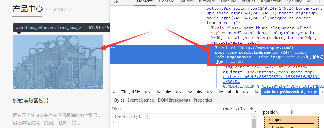The image size is (324, 128).
Task: Click the three-dots ellipsis beside highlighted row
Action: pos(113,47)
